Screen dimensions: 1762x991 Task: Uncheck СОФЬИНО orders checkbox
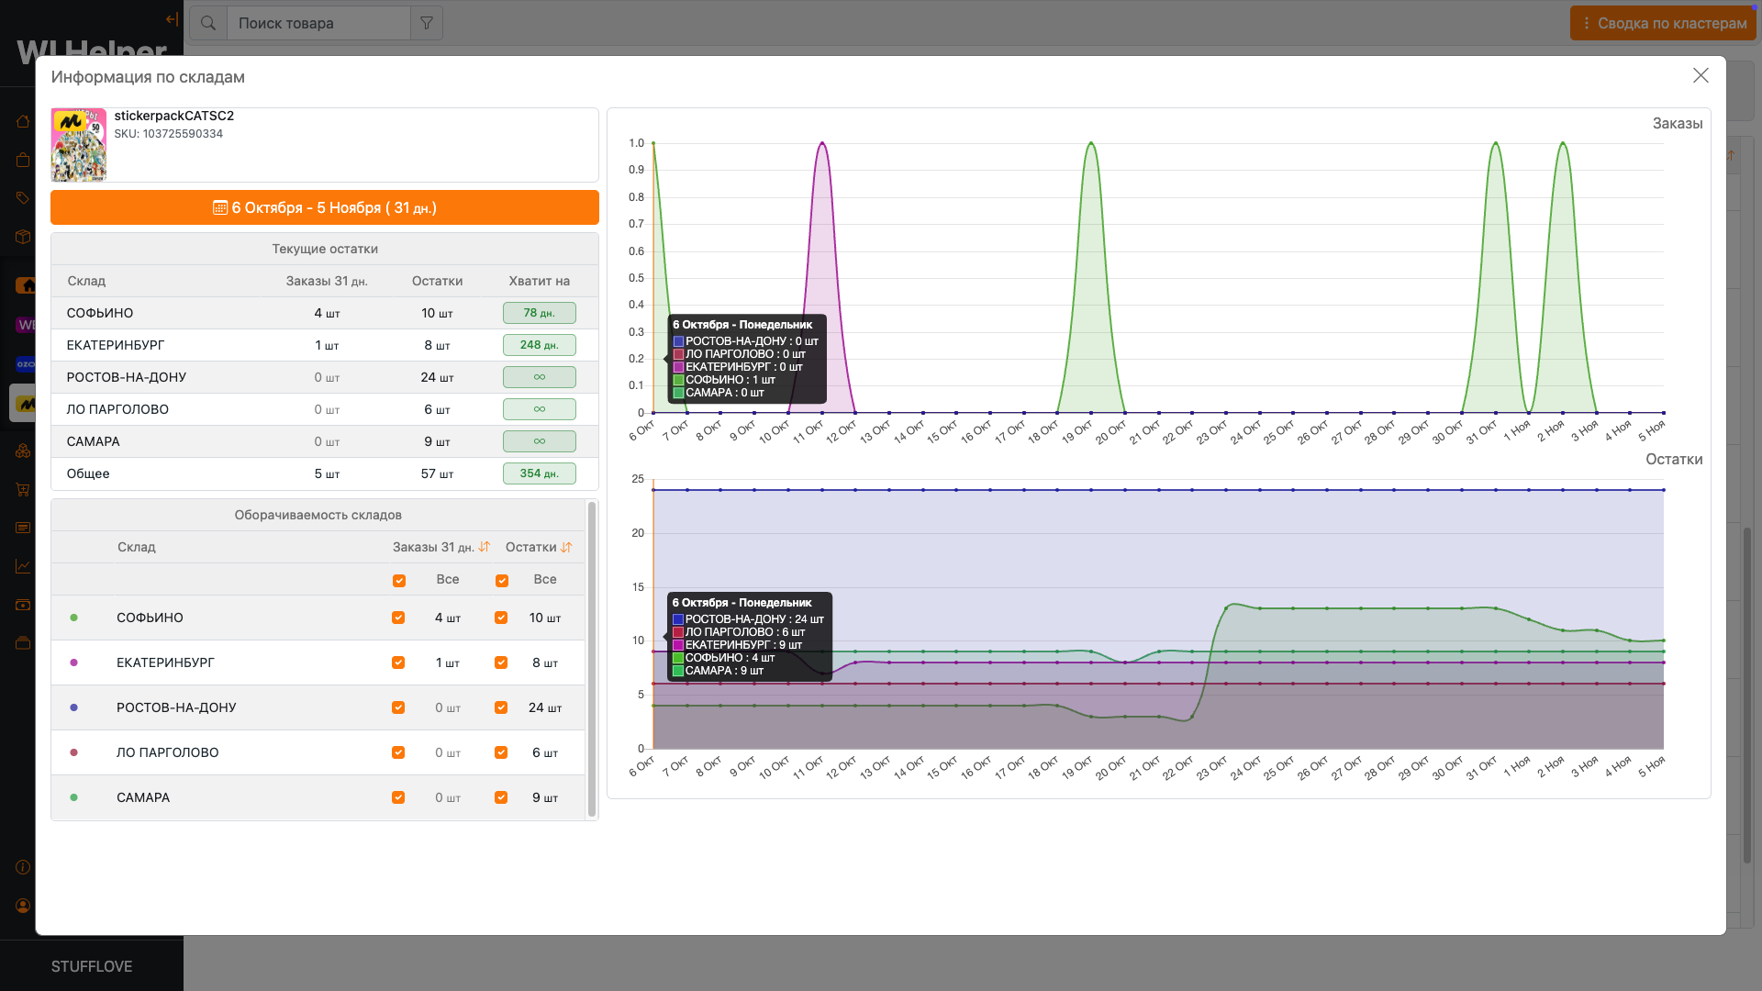point(398,618)
